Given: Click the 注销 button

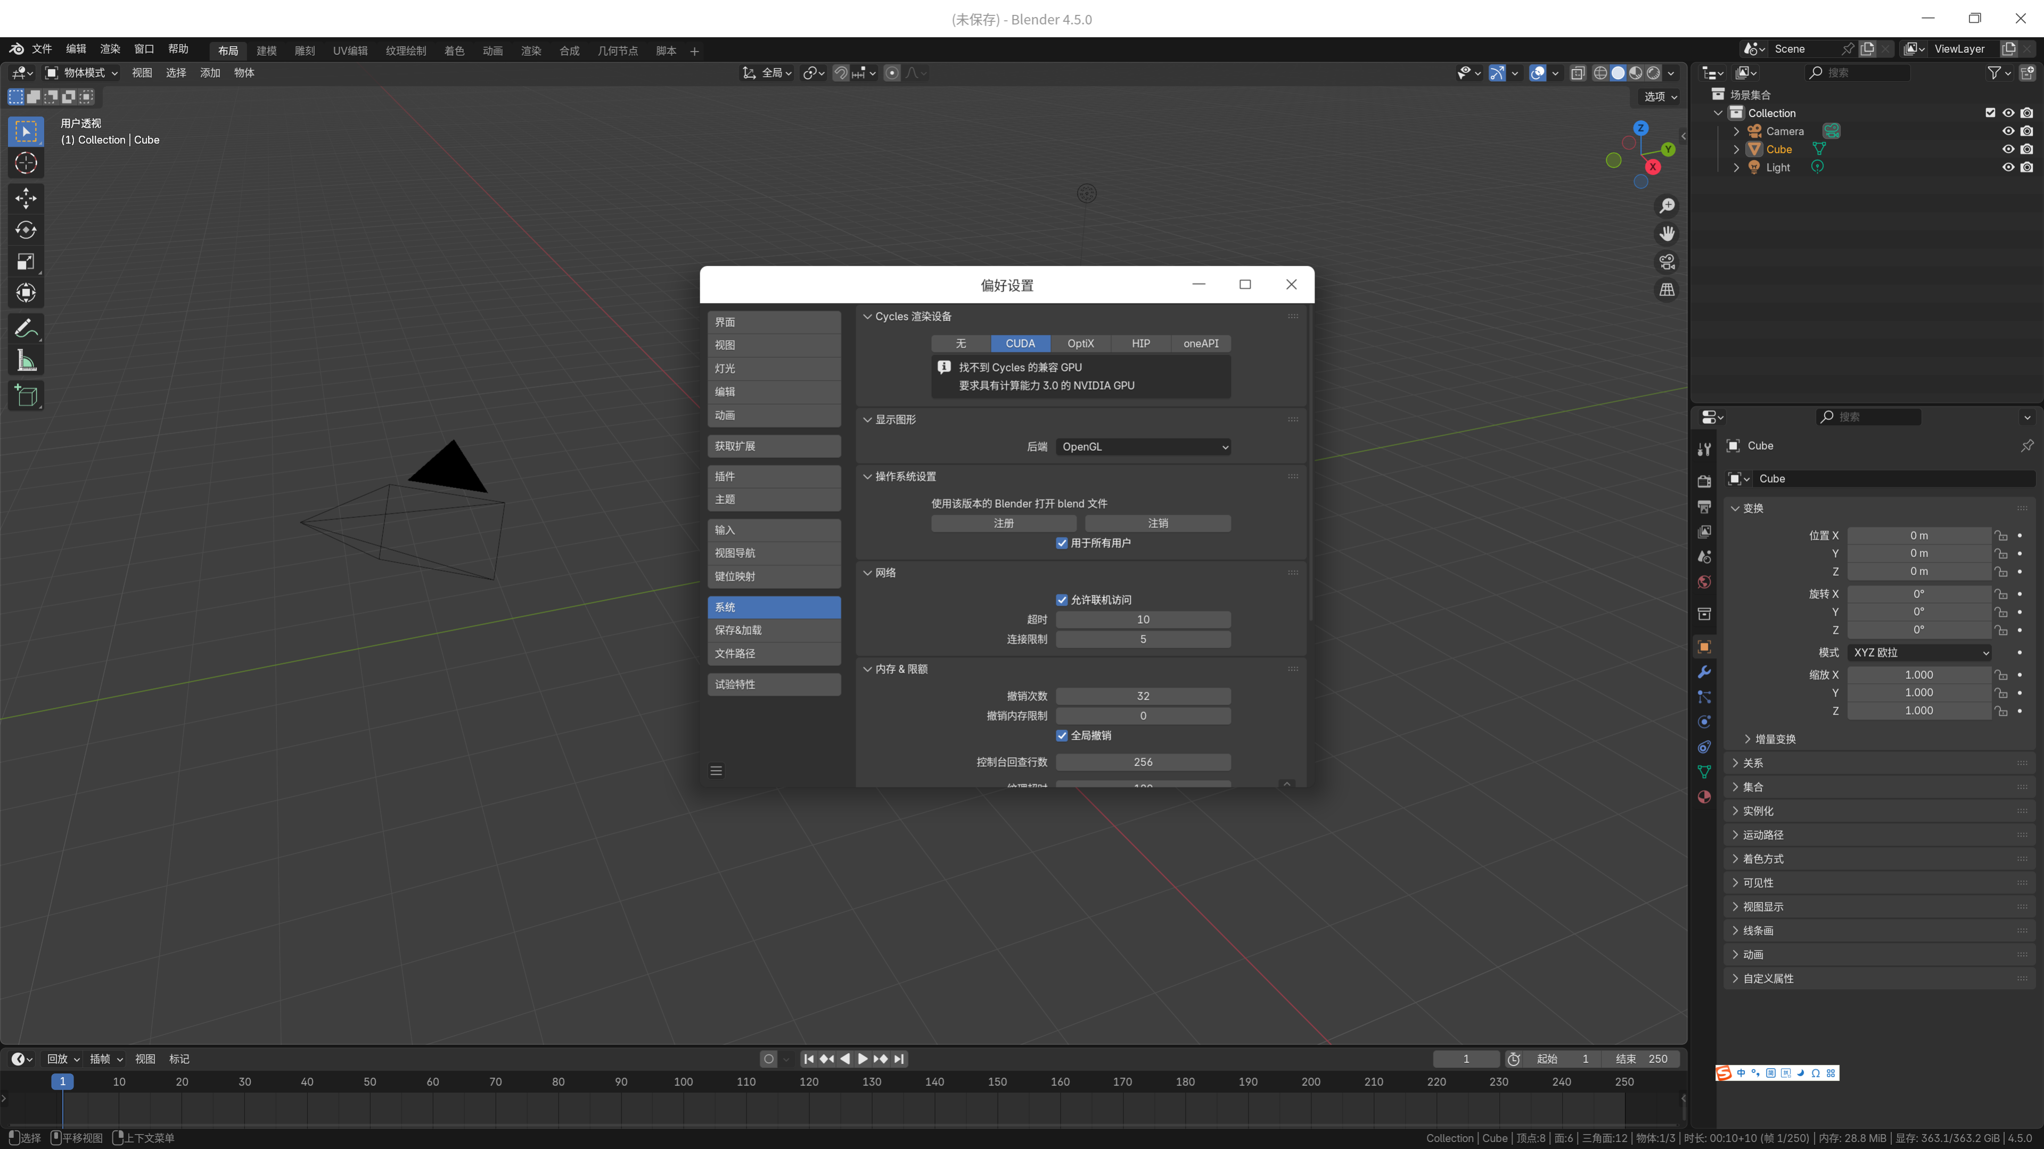Looking at the screenshot, I should pyautogui.click(x=1158, y=523).
